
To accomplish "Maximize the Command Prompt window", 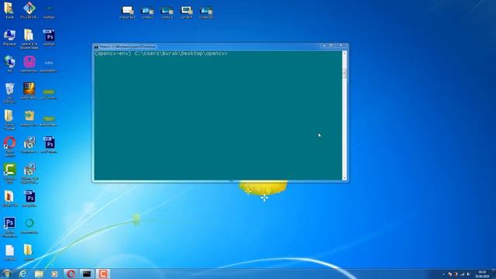I will point(331,46).
